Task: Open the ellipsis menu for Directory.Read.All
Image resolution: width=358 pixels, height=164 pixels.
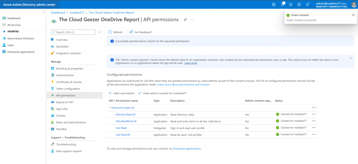Action: [314, 114]
